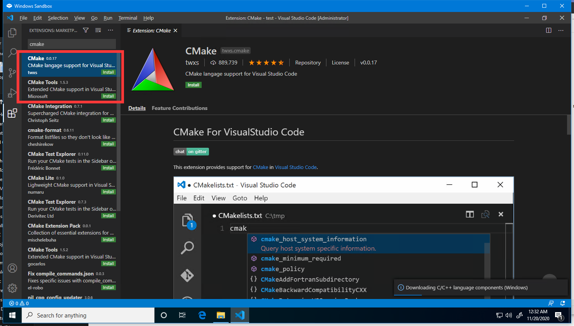Click the five-star rating for CMake
The width and height of the screenshot is (574, 326).
coord(266,62)
